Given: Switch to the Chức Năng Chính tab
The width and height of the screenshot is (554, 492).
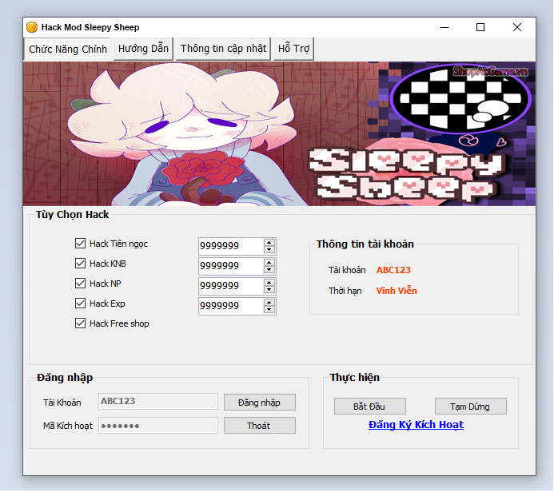Looking at the screenshot, I should pos(67,49).
